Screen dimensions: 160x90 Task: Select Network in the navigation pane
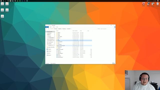pos(49,55)
